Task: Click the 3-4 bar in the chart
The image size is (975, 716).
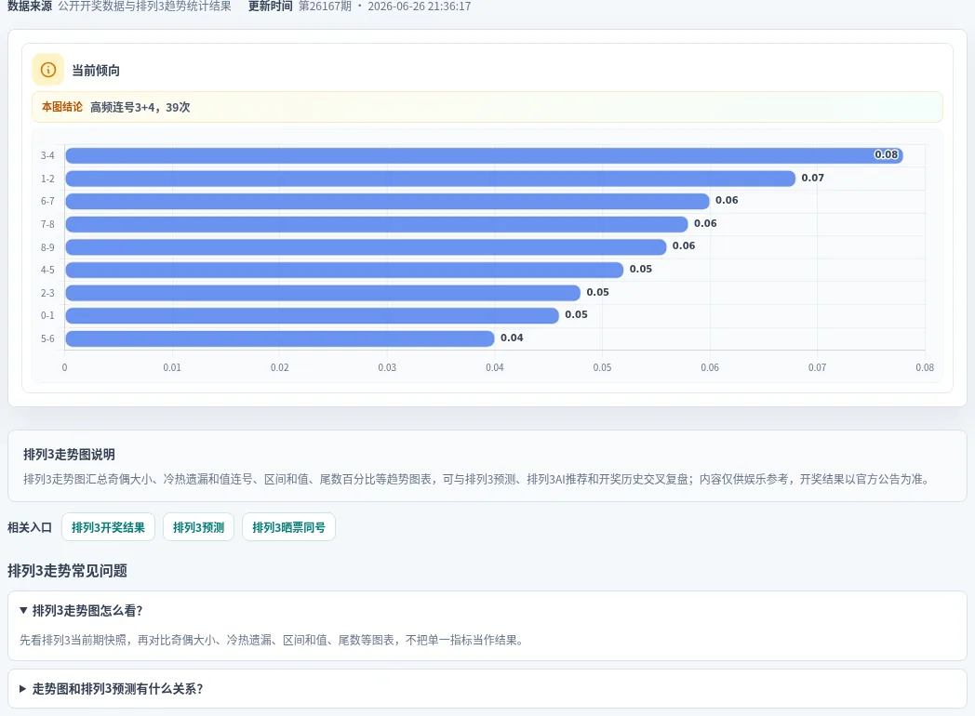Action: (484, 155)
